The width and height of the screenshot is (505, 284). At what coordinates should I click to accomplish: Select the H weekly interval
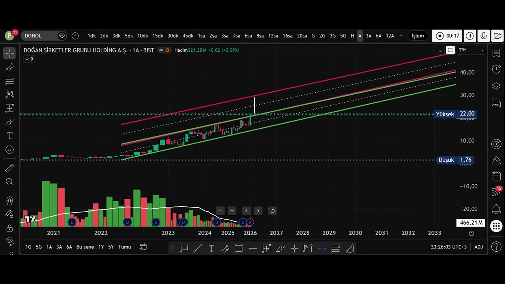[352, 35]
